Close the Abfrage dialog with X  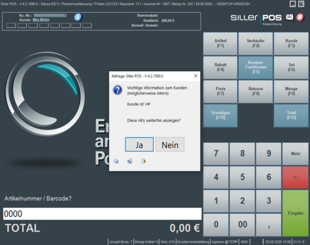pyautogui.click(x=196, y=76)
